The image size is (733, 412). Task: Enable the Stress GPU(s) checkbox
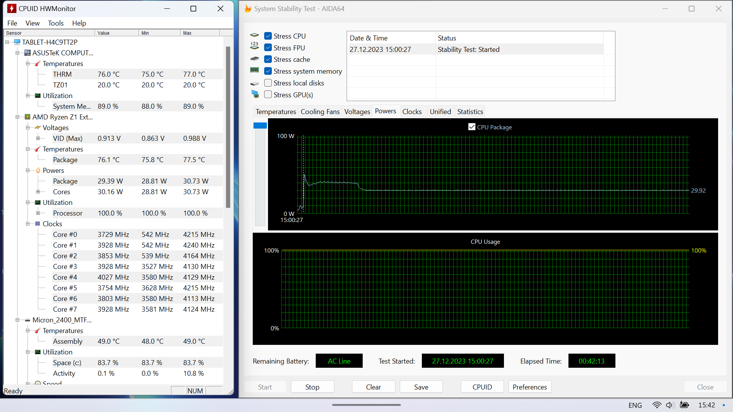point(268,95)
